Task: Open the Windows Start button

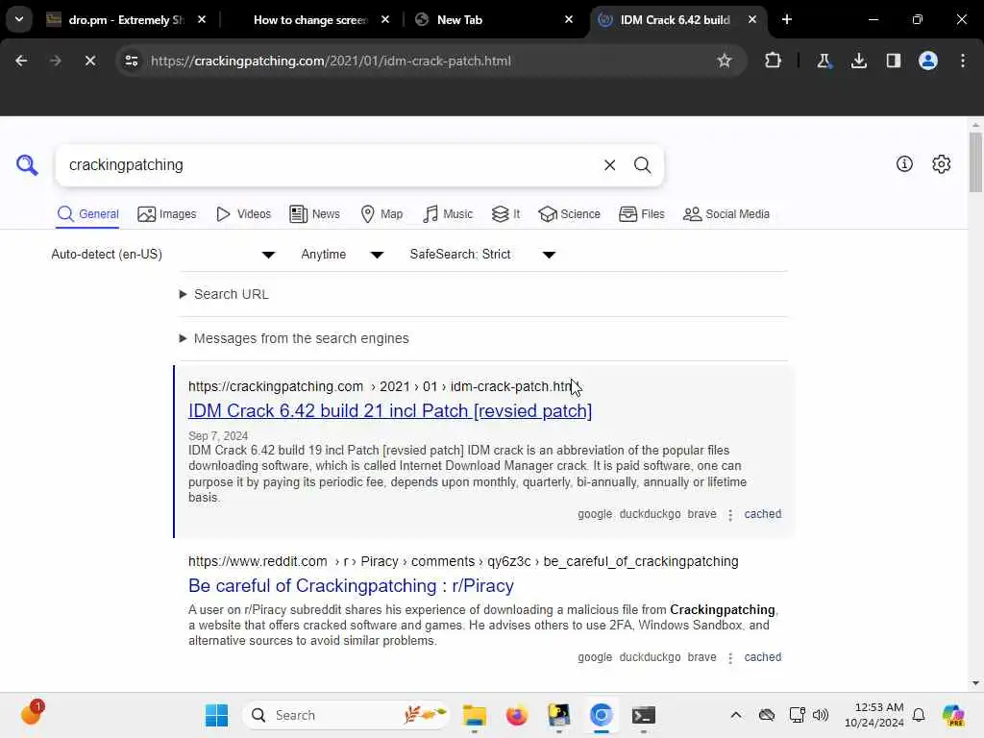Action: tap(216, 715)
